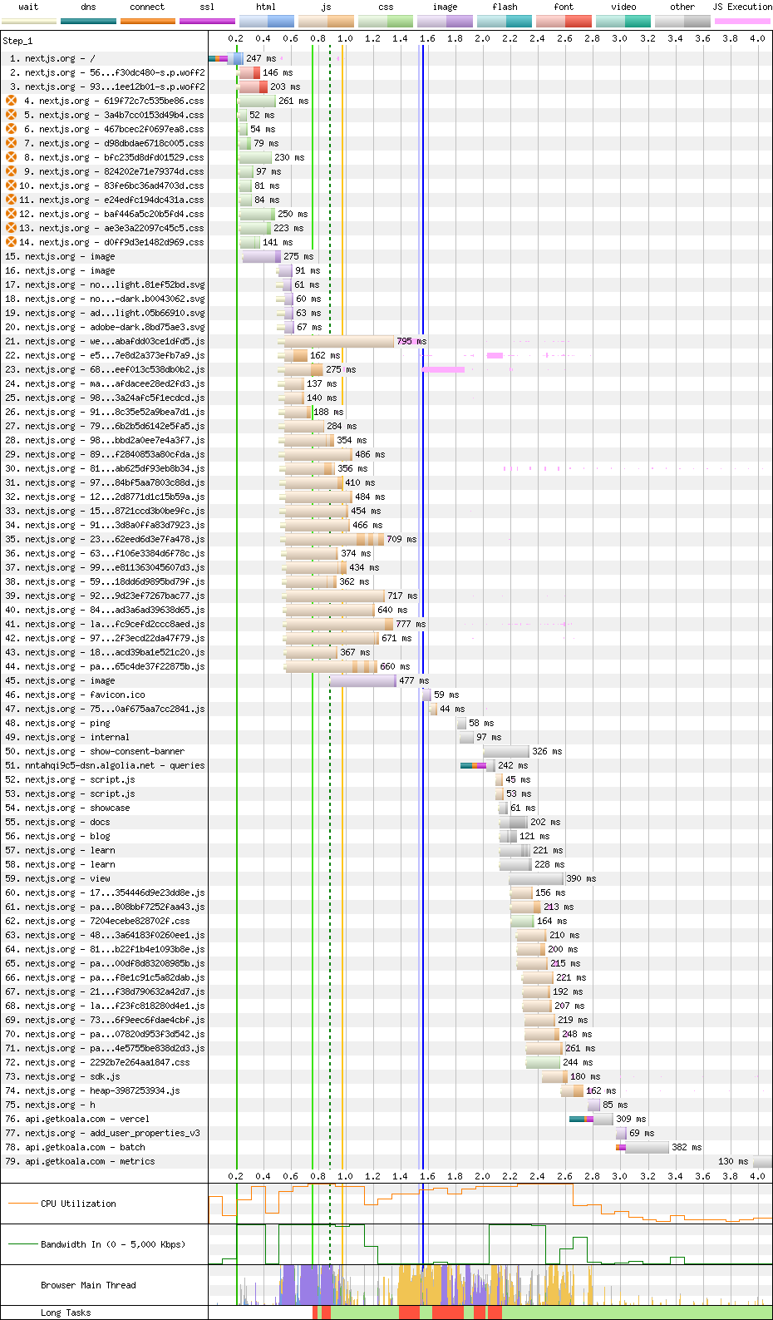The image size is (773, 1320).
Task: Click render-blocking icon on request 12
Action: [x=11, y=214]
